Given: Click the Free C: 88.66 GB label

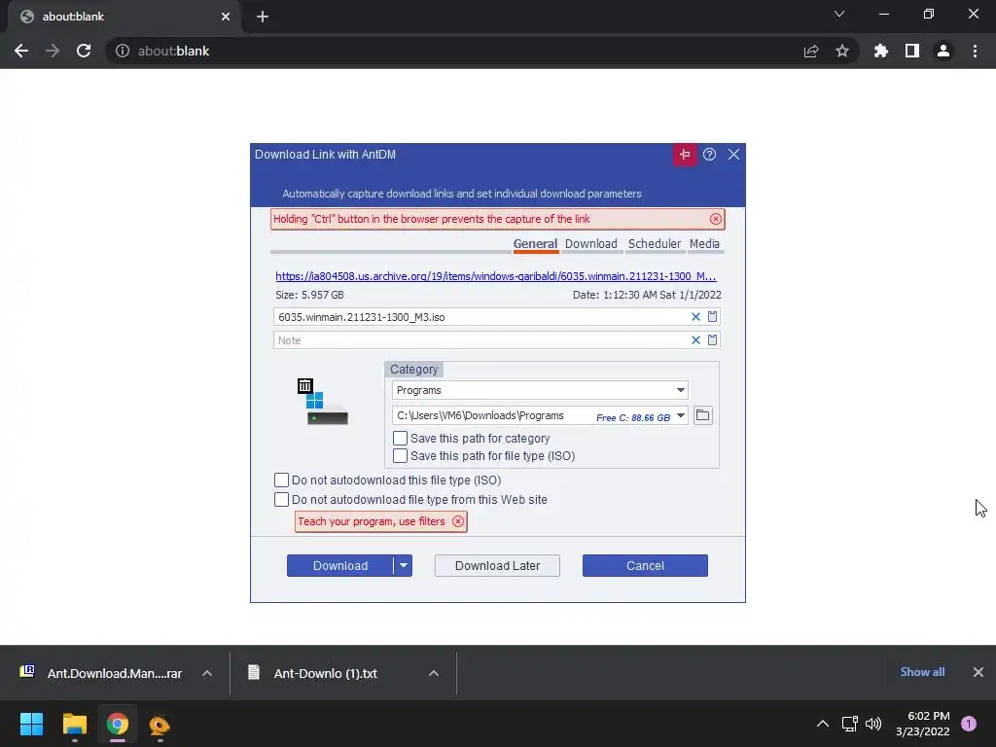Looking at the screenshot, I should click(x=632, y=417).
